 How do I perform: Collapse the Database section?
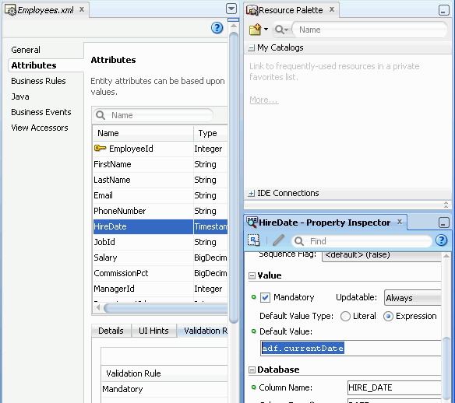[x=252, y=370]
